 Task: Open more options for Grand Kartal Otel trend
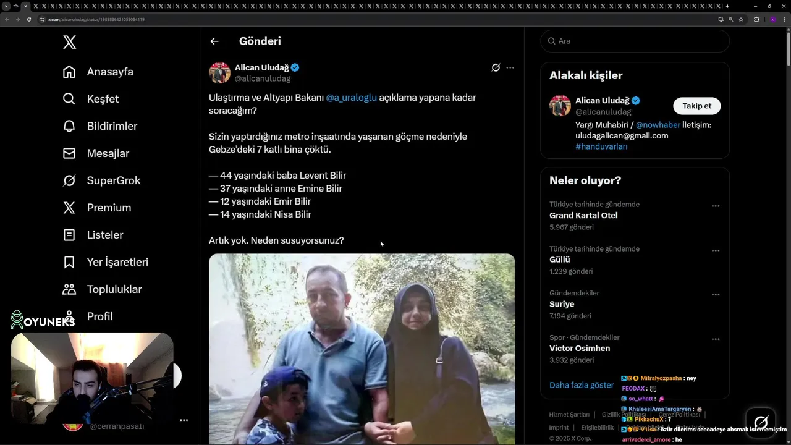point(716,206)
